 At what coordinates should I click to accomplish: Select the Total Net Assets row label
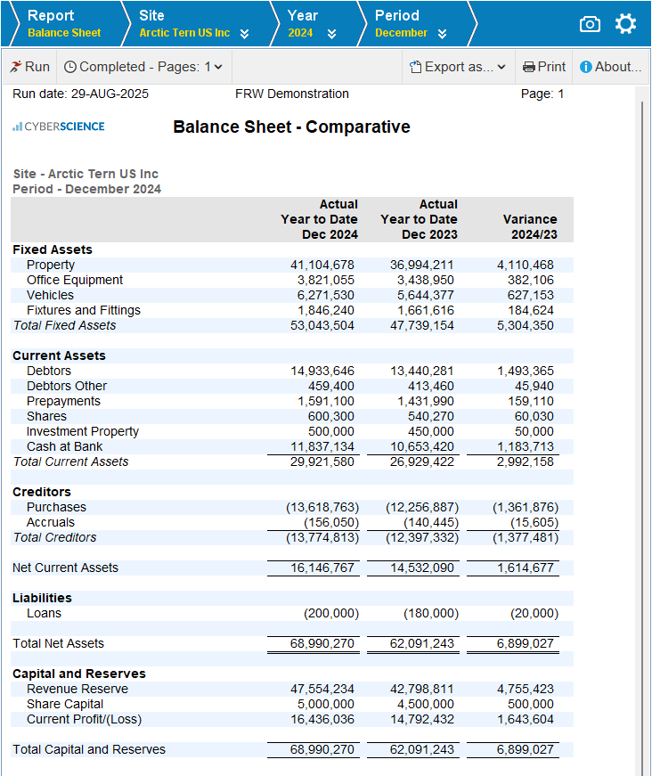(x=58, y=643)
